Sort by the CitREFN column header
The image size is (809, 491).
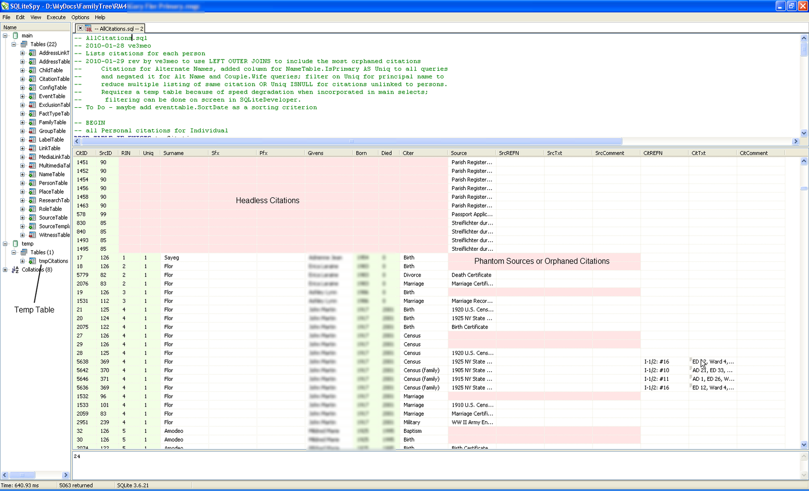point(664,153)
